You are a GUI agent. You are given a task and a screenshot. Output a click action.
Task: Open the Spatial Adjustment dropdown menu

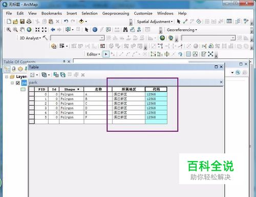(155, 22)
